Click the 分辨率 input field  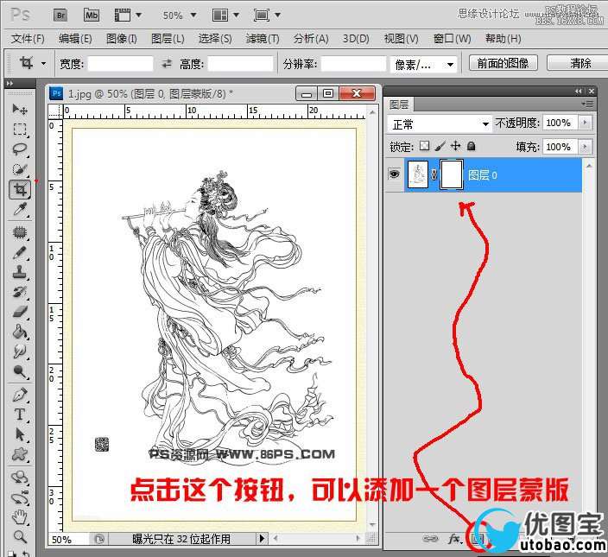click(353, 64)
